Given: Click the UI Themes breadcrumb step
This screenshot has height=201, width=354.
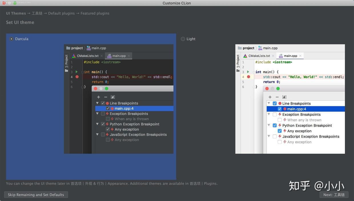Looking at the screenshot, I should [16, 13].
